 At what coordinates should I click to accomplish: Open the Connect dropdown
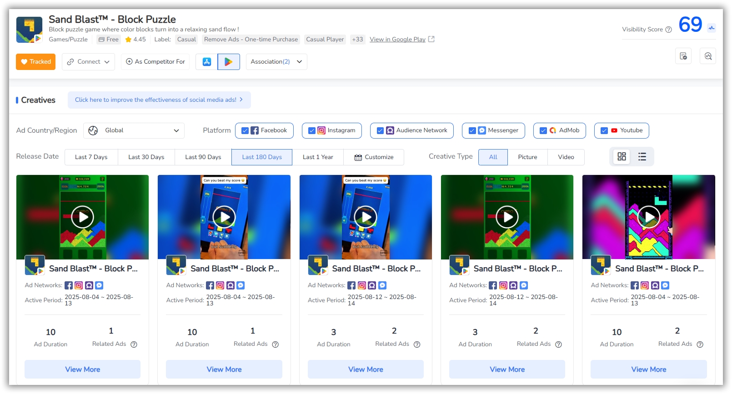tap(88, 62)
